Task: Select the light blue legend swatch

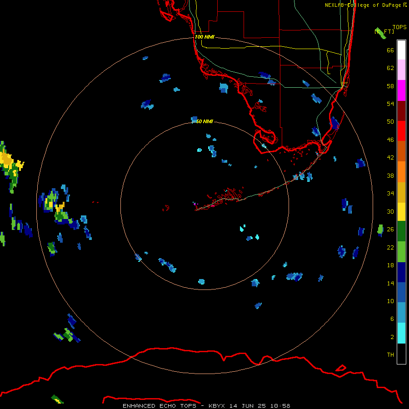Action: coord(401,313)
